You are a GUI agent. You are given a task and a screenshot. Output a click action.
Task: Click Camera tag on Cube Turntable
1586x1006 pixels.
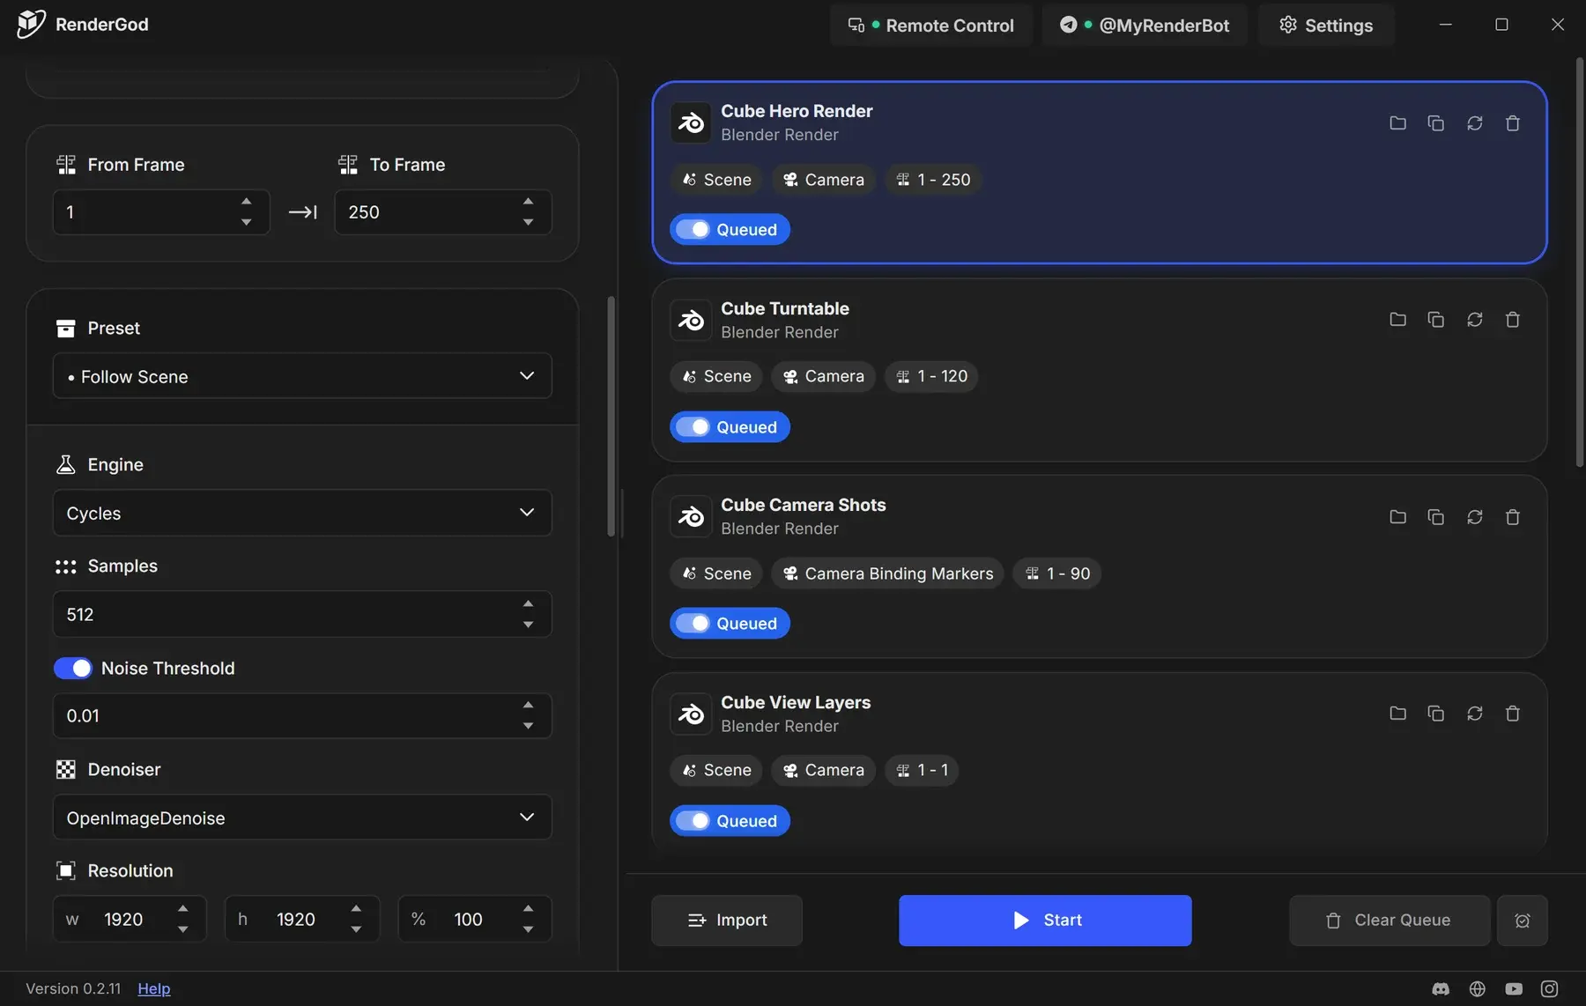click(824, 377)
